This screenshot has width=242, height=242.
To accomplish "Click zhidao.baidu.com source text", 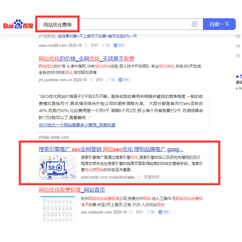I will click(x=54, y=137).
